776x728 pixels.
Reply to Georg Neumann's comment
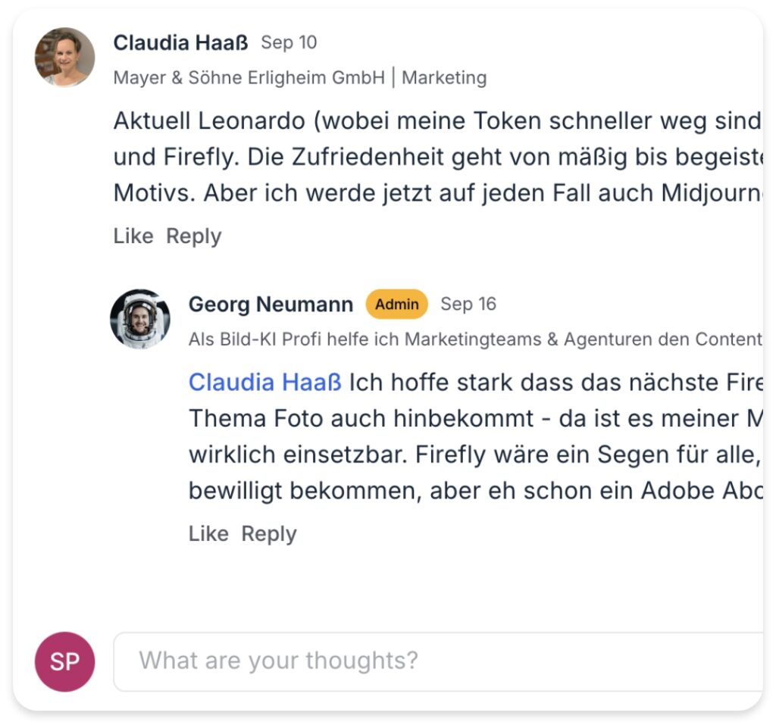pos(269,534)
